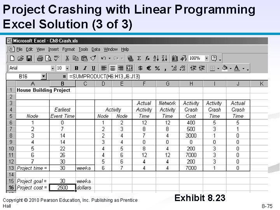Click the Open folder icon
The width and height of the screenshot is (280, 210).
click(21, 58)
